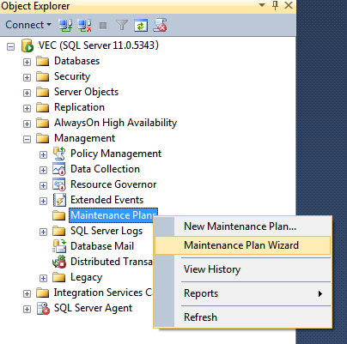Click the VEC server database icon
The width and height of the screenshot is (347, 344).
click(27, 45)
